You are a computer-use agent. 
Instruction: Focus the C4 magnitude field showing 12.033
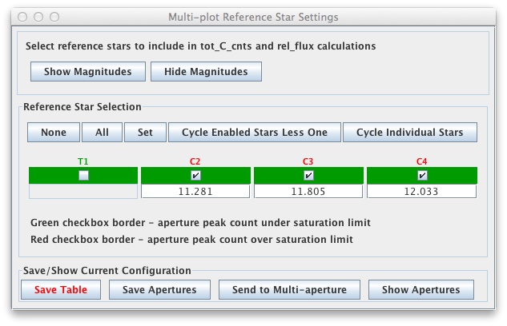pos(422,192)
